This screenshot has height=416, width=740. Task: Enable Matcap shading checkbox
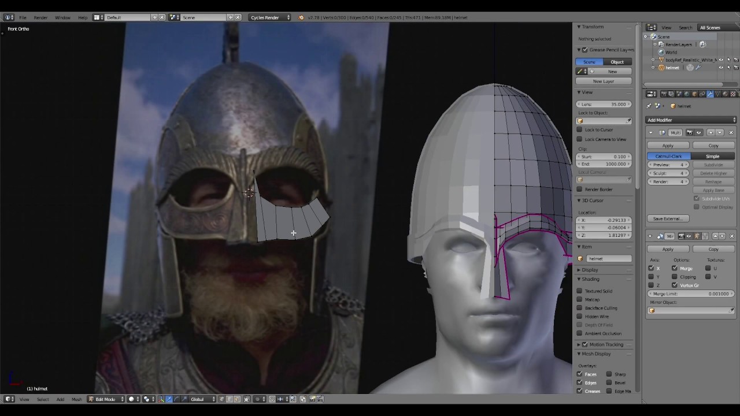579,299
